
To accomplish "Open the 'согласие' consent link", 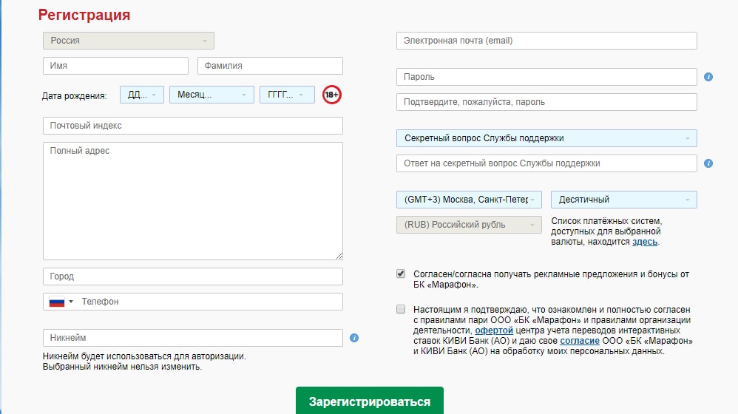I will (575, 342).
